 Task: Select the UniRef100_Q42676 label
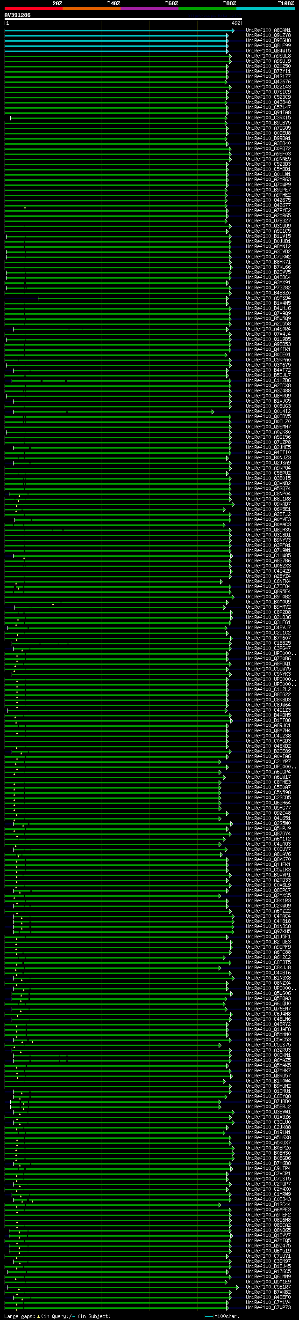268,81
